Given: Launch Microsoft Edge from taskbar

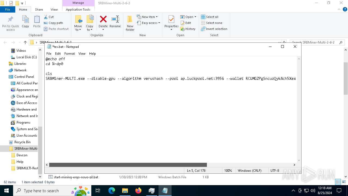Looking at the screenshot, I should (112, 191).
